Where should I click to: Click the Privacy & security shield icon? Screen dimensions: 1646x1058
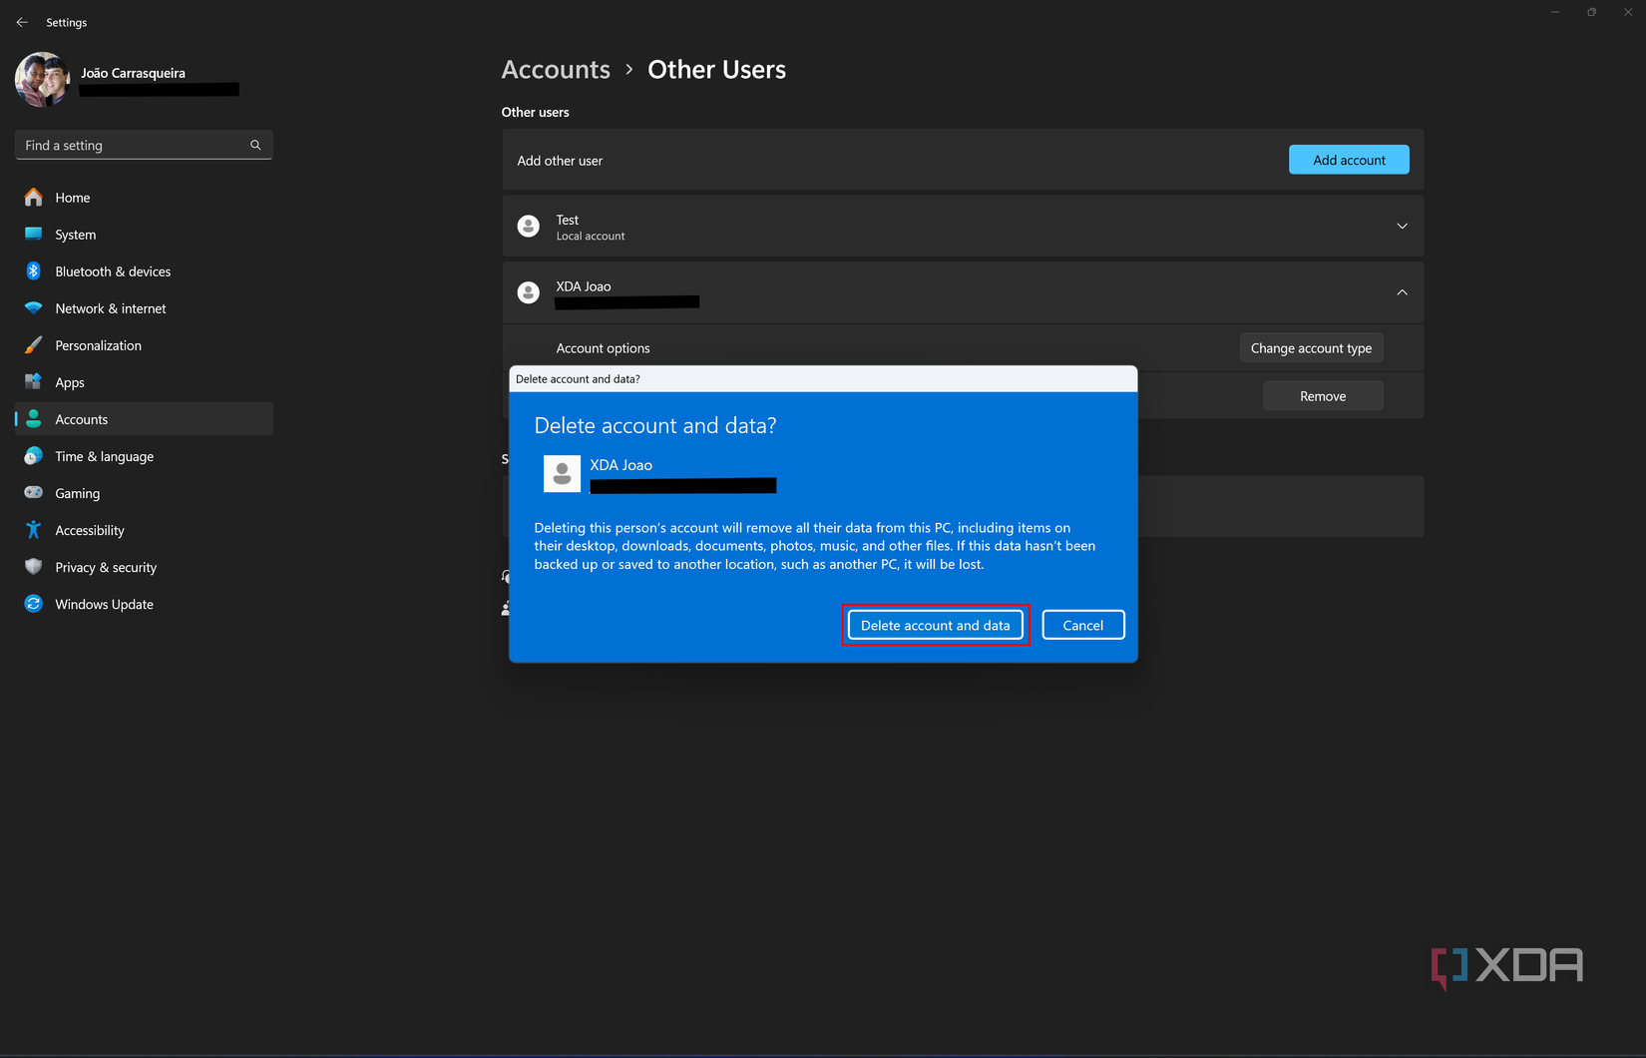pos(34,567)
